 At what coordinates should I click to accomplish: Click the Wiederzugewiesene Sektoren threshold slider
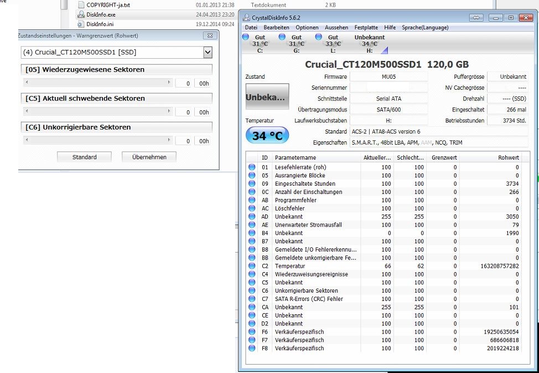98,83
